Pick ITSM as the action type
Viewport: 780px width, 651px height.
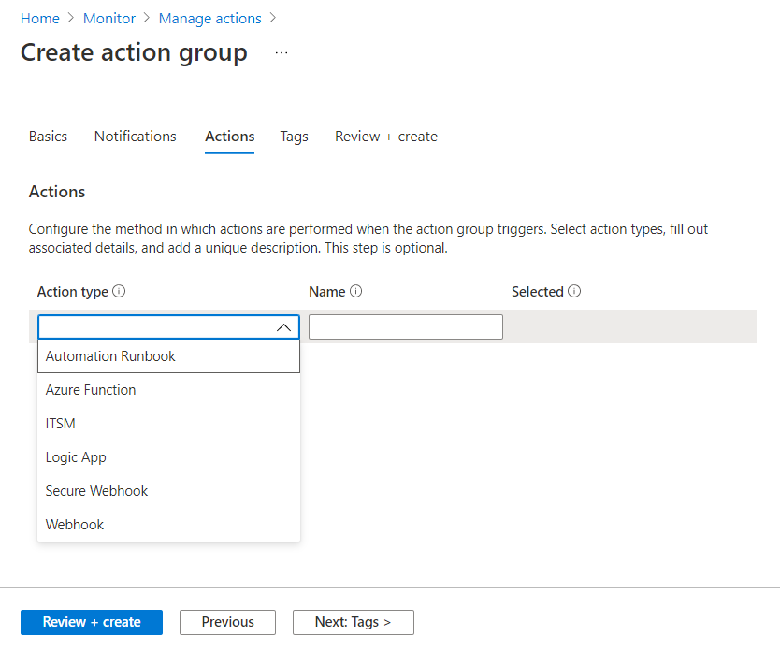168,424
